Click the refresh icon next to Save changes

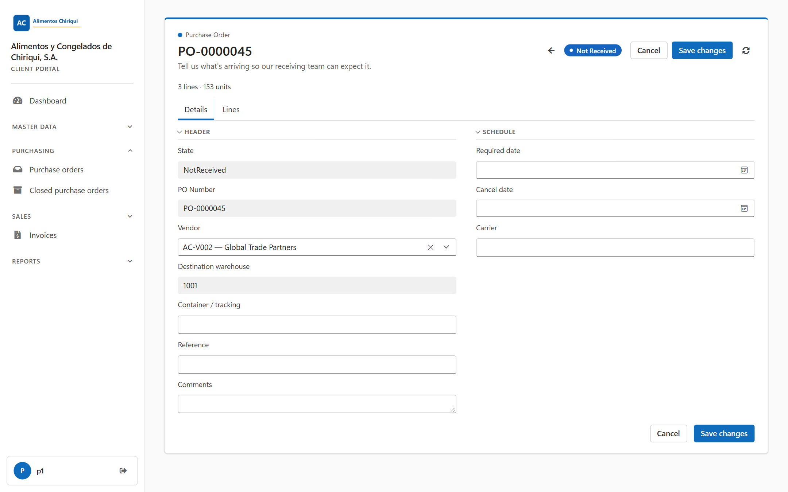point(746,51)
